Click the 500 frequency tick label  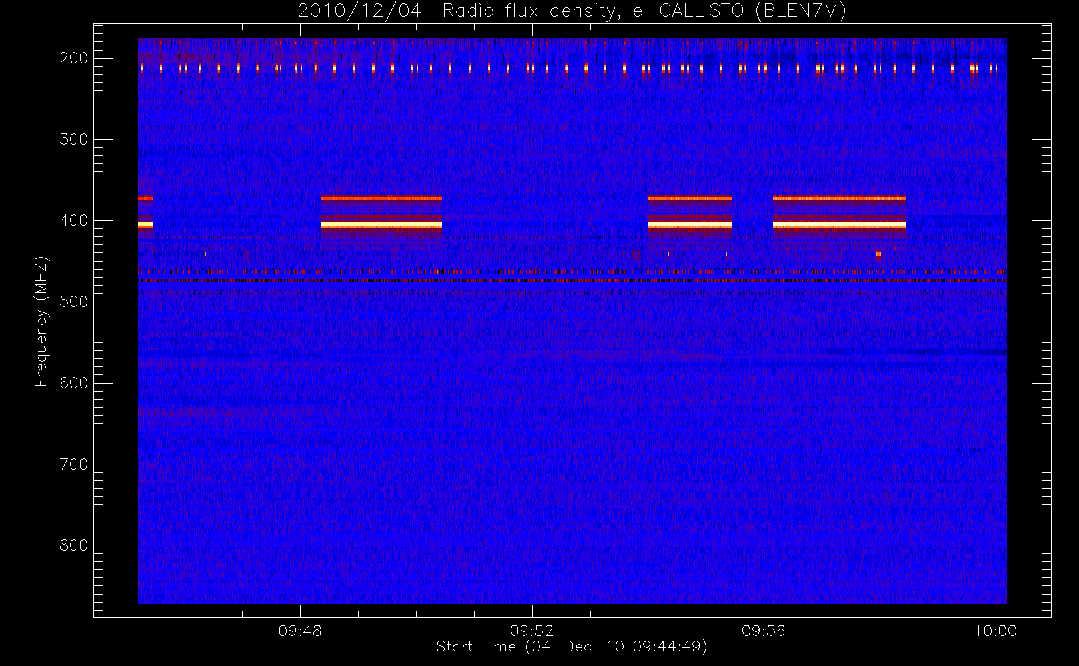[x=74, y=302]
